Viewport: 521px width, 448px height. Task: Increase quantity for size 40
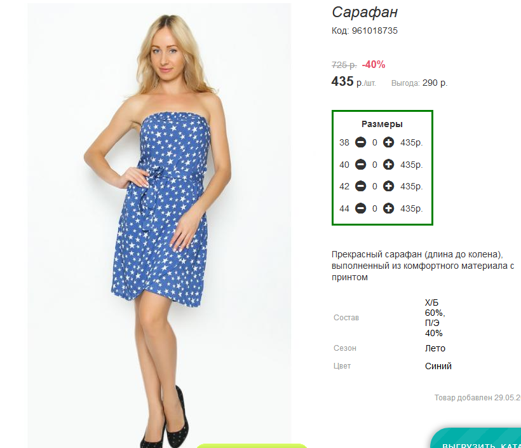coord(388,165)
